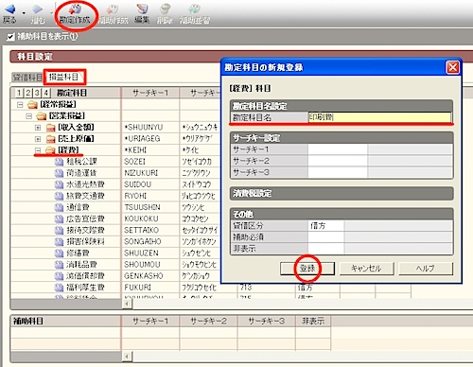
Task: Click the 削除 delete toolbar icon
Action: (165, 9)
